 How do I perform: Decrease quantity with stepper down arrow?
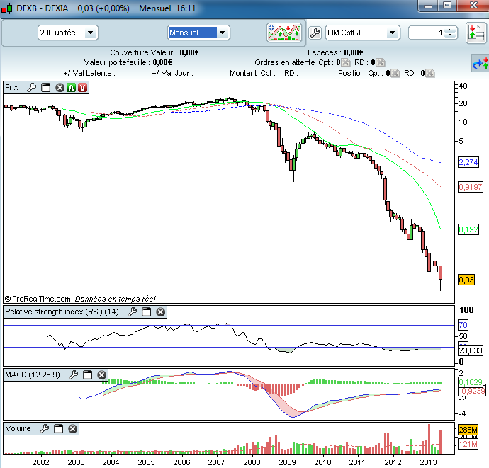point(450,35)
